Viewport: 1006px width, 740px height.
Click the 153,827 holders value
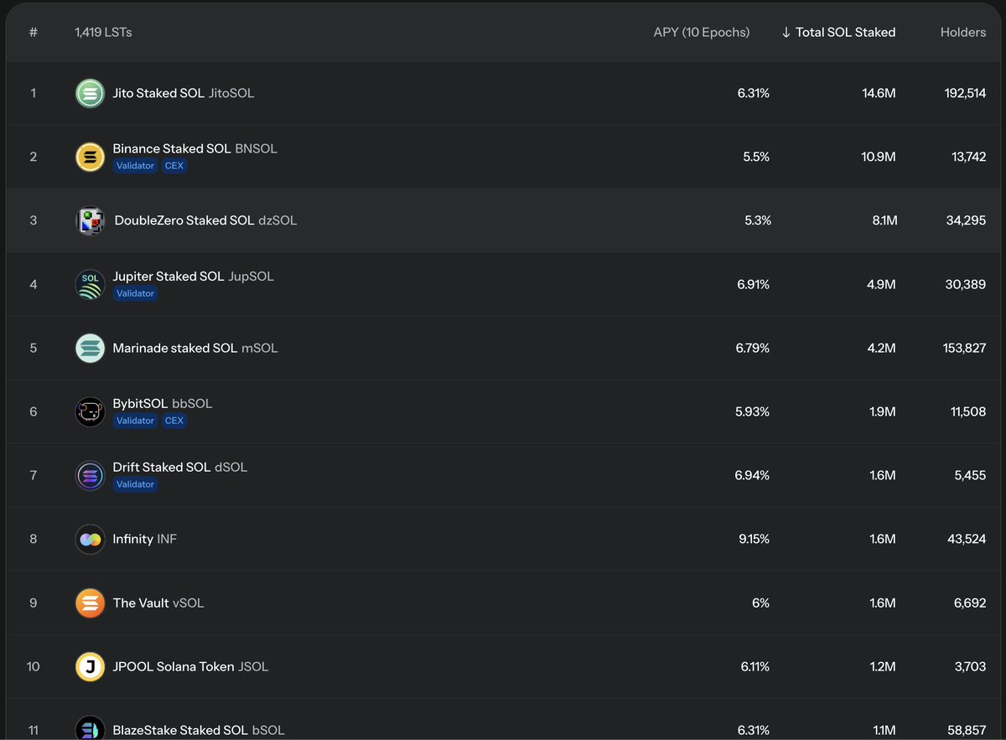pos(965,348)
